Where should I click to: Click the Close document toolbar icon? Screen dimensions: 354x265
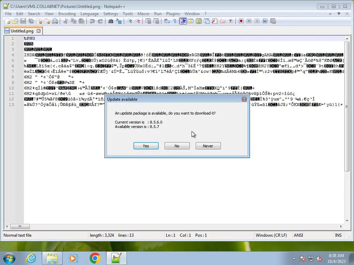click(x=39, y=21)
